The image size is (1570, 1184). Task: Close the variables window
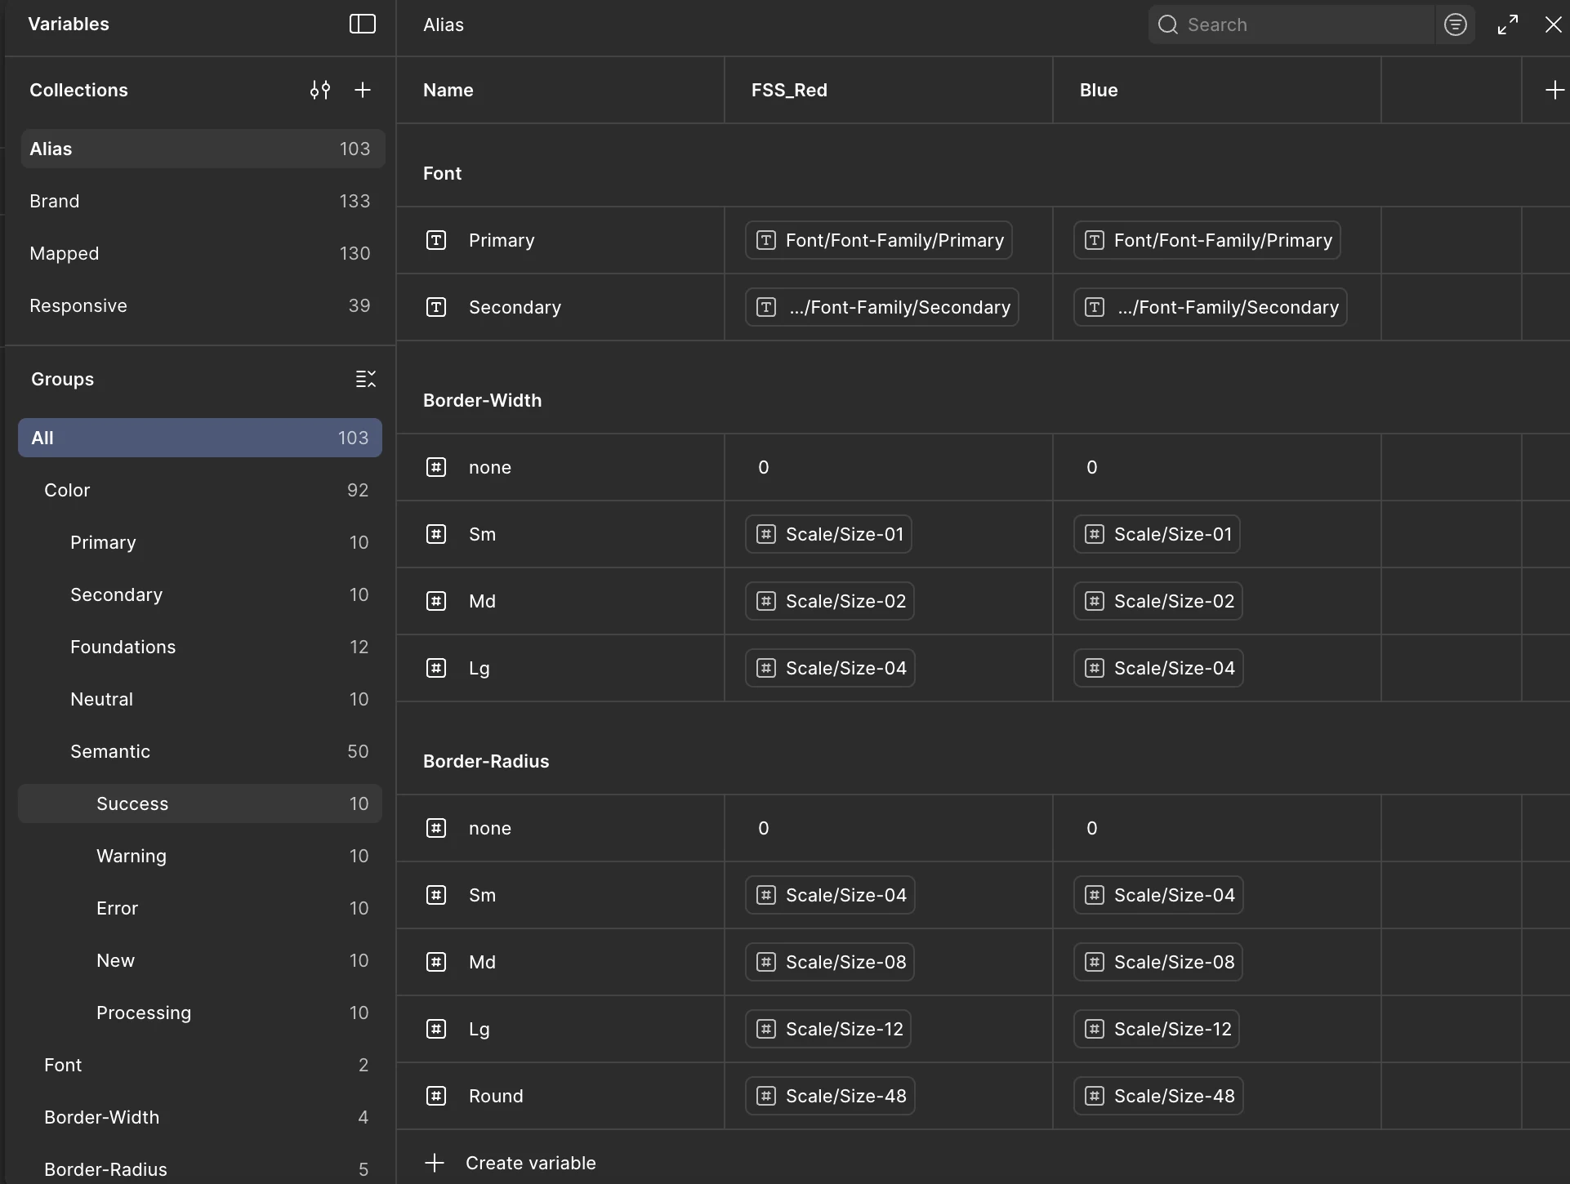[1553, 24]
